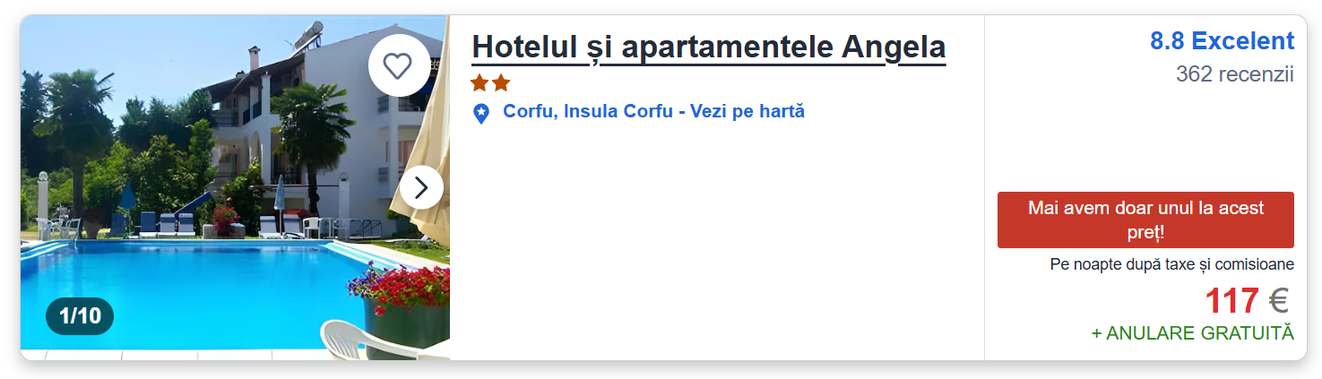Open the hotel pool photo
This screenshot has height=379, width=1322.
179,287
